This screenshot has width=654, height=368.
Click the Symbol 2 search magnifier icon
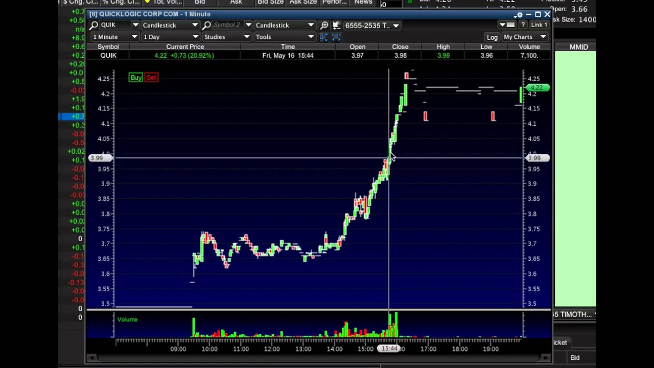(x=206, y=25)
